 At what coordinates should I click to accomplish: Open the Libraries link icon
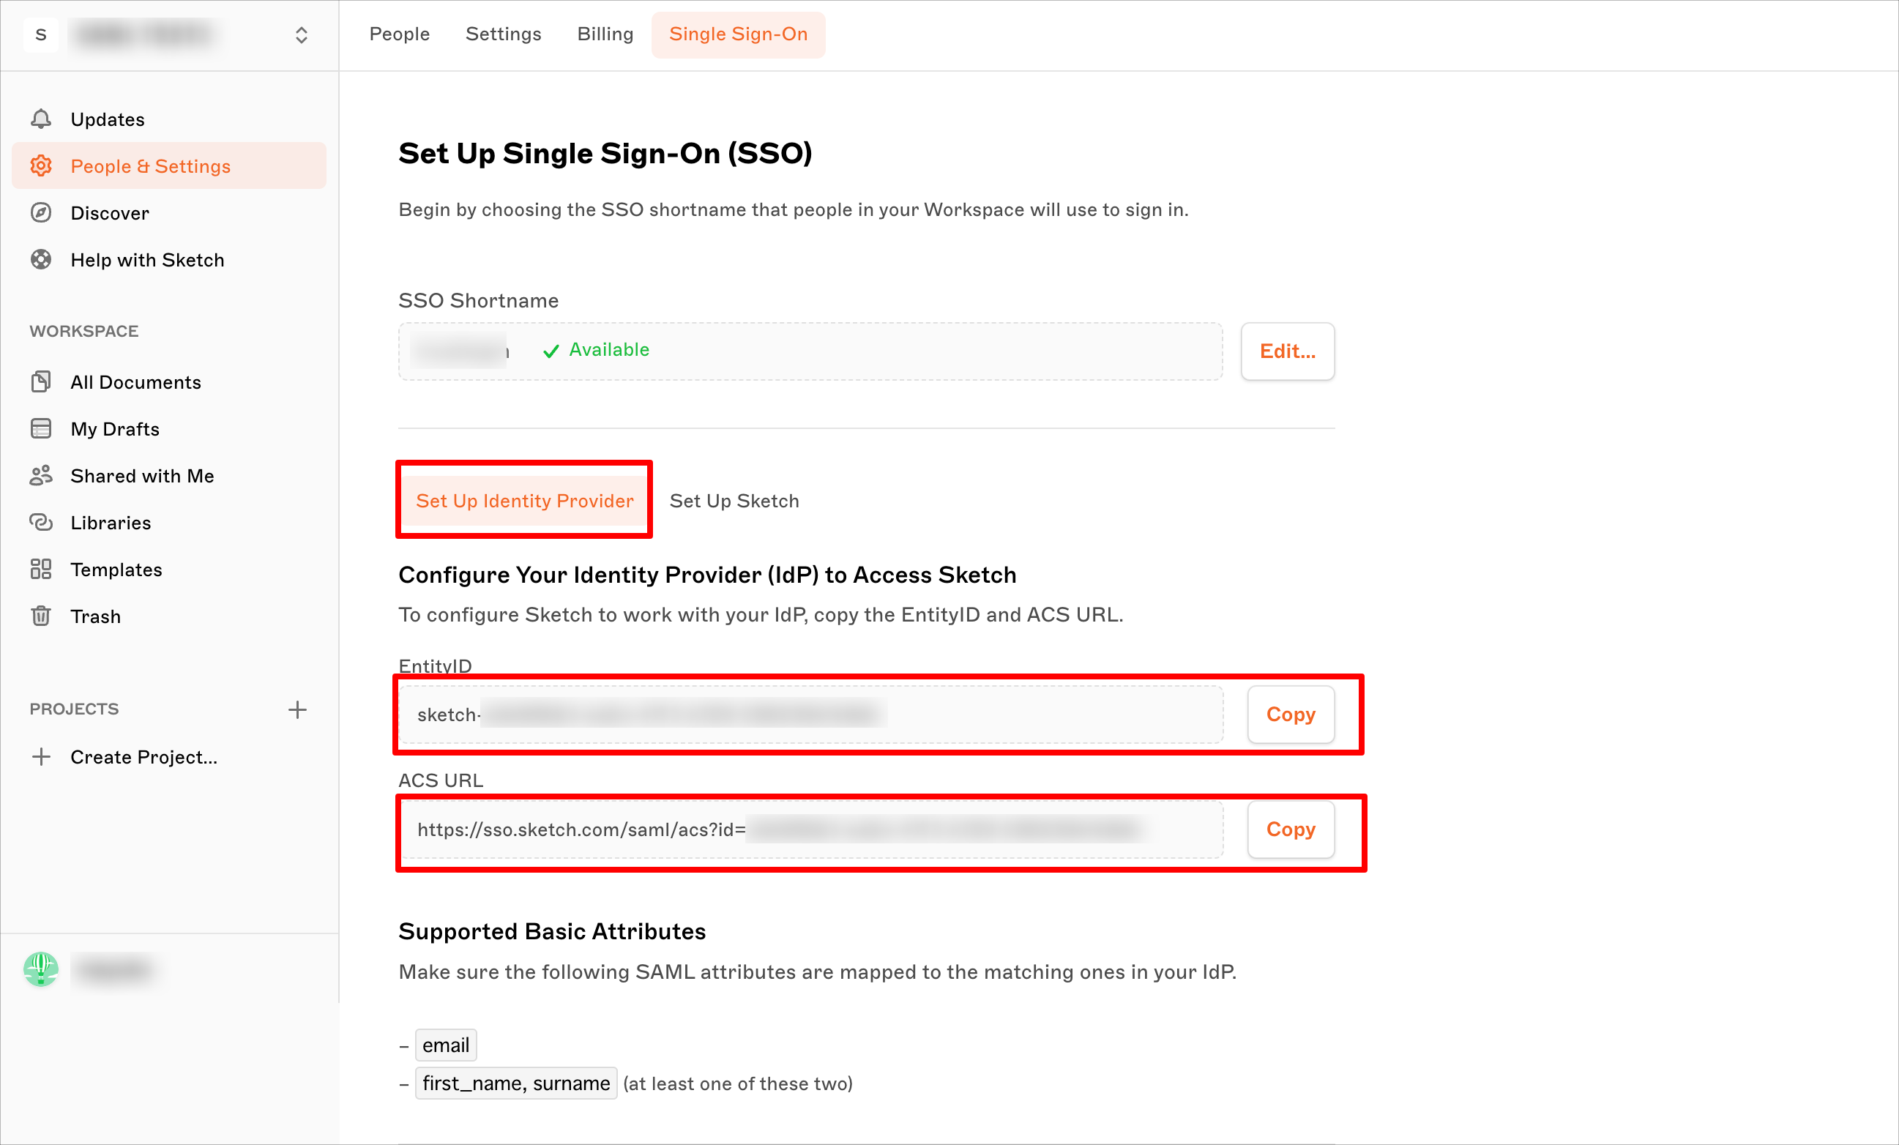(x=41, y=523)
